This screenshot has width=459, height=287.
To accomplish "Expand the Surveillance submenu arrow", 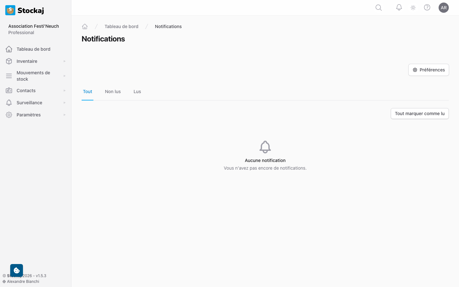I will 64,103.
